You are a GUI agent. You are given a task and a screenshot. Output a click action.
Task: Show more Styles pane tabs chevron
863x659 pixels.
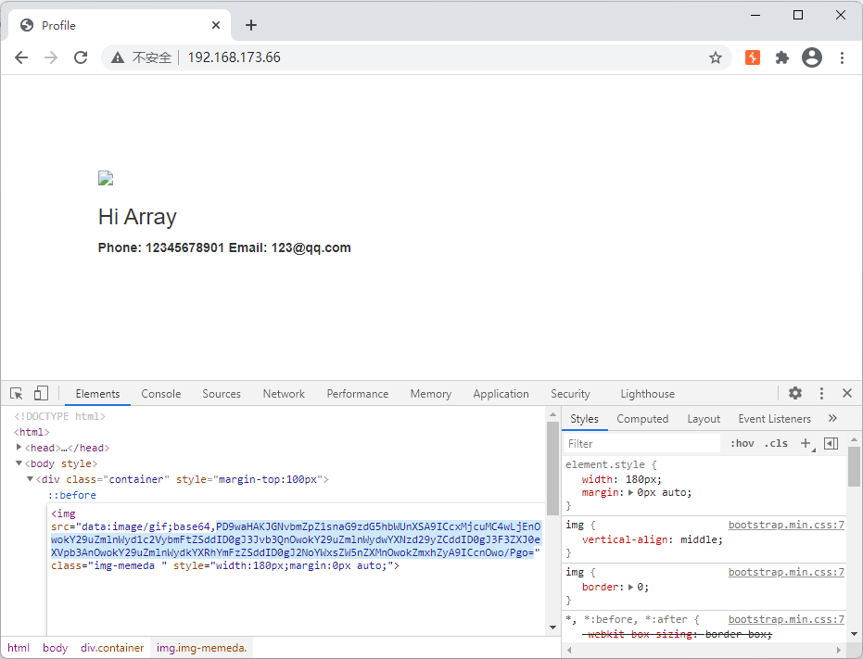832,419
